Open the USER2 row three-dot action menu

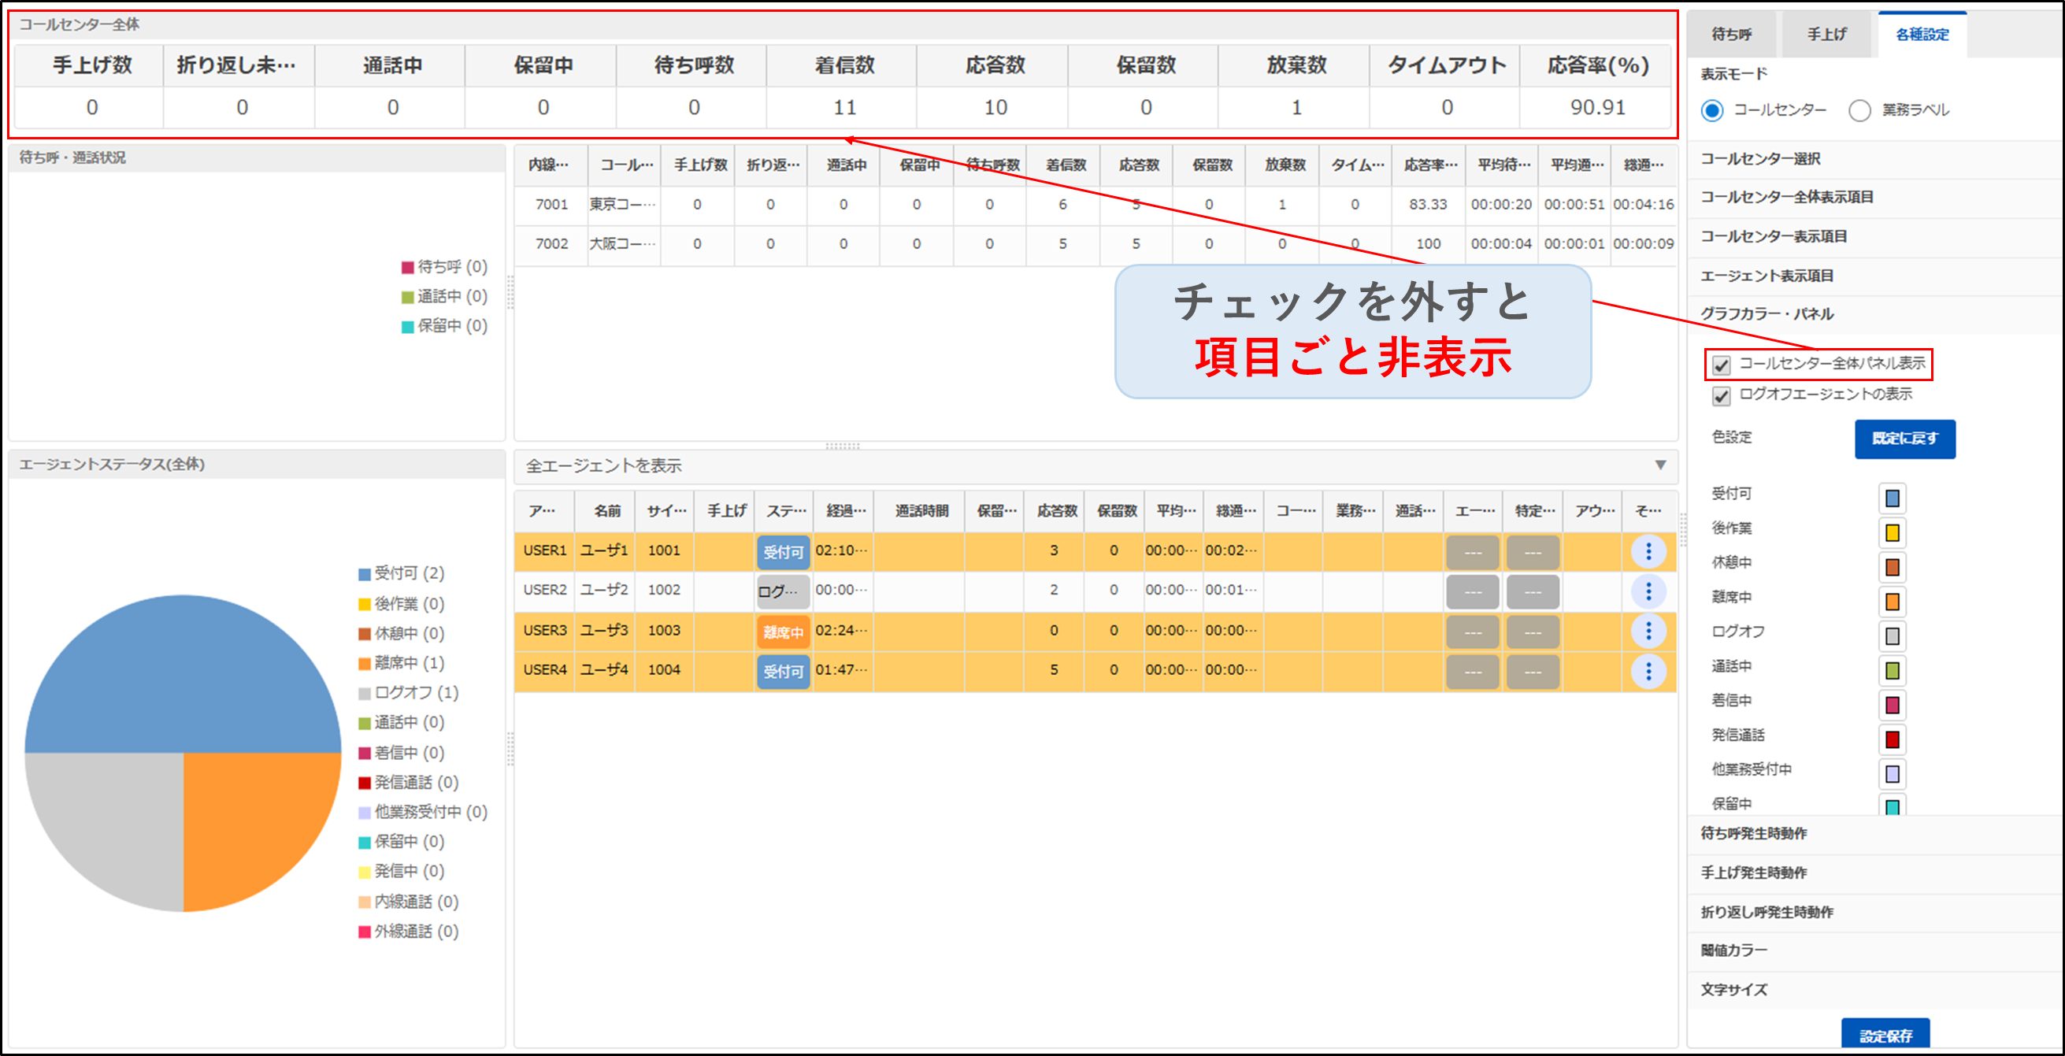(x=1648, y=591)
